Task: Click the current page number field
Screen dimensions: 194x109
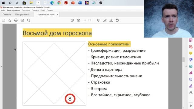Action: click(85, 20)
